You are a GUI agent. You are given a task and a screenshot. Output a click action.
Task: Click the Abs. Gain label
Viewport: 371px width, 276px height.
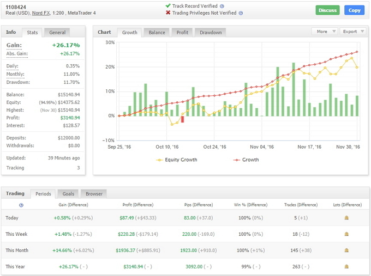17,53
